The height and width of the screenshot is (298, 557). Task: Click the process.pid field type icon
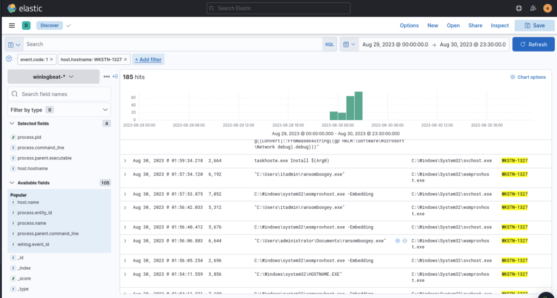[x=13, y=137]
